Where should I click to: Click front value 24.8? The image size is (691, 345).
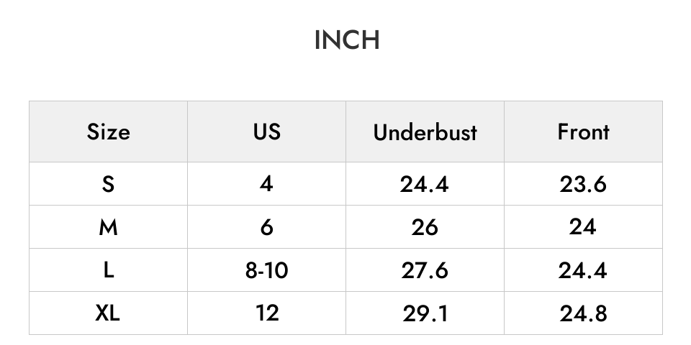point(583,313)
